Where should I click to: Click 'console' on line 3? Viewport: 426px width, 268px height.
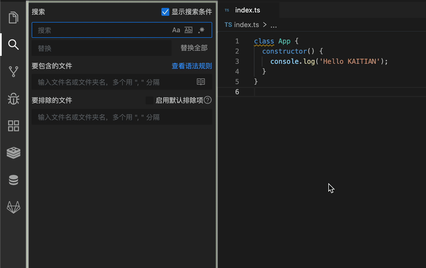pyautogui.click(x=284, y=61)
